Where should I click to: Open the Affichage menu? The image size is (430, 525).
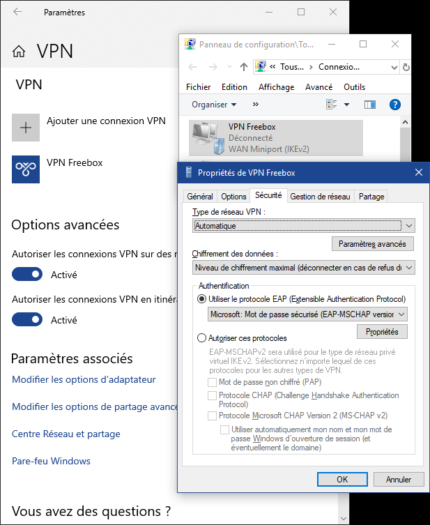pos(276,87)
